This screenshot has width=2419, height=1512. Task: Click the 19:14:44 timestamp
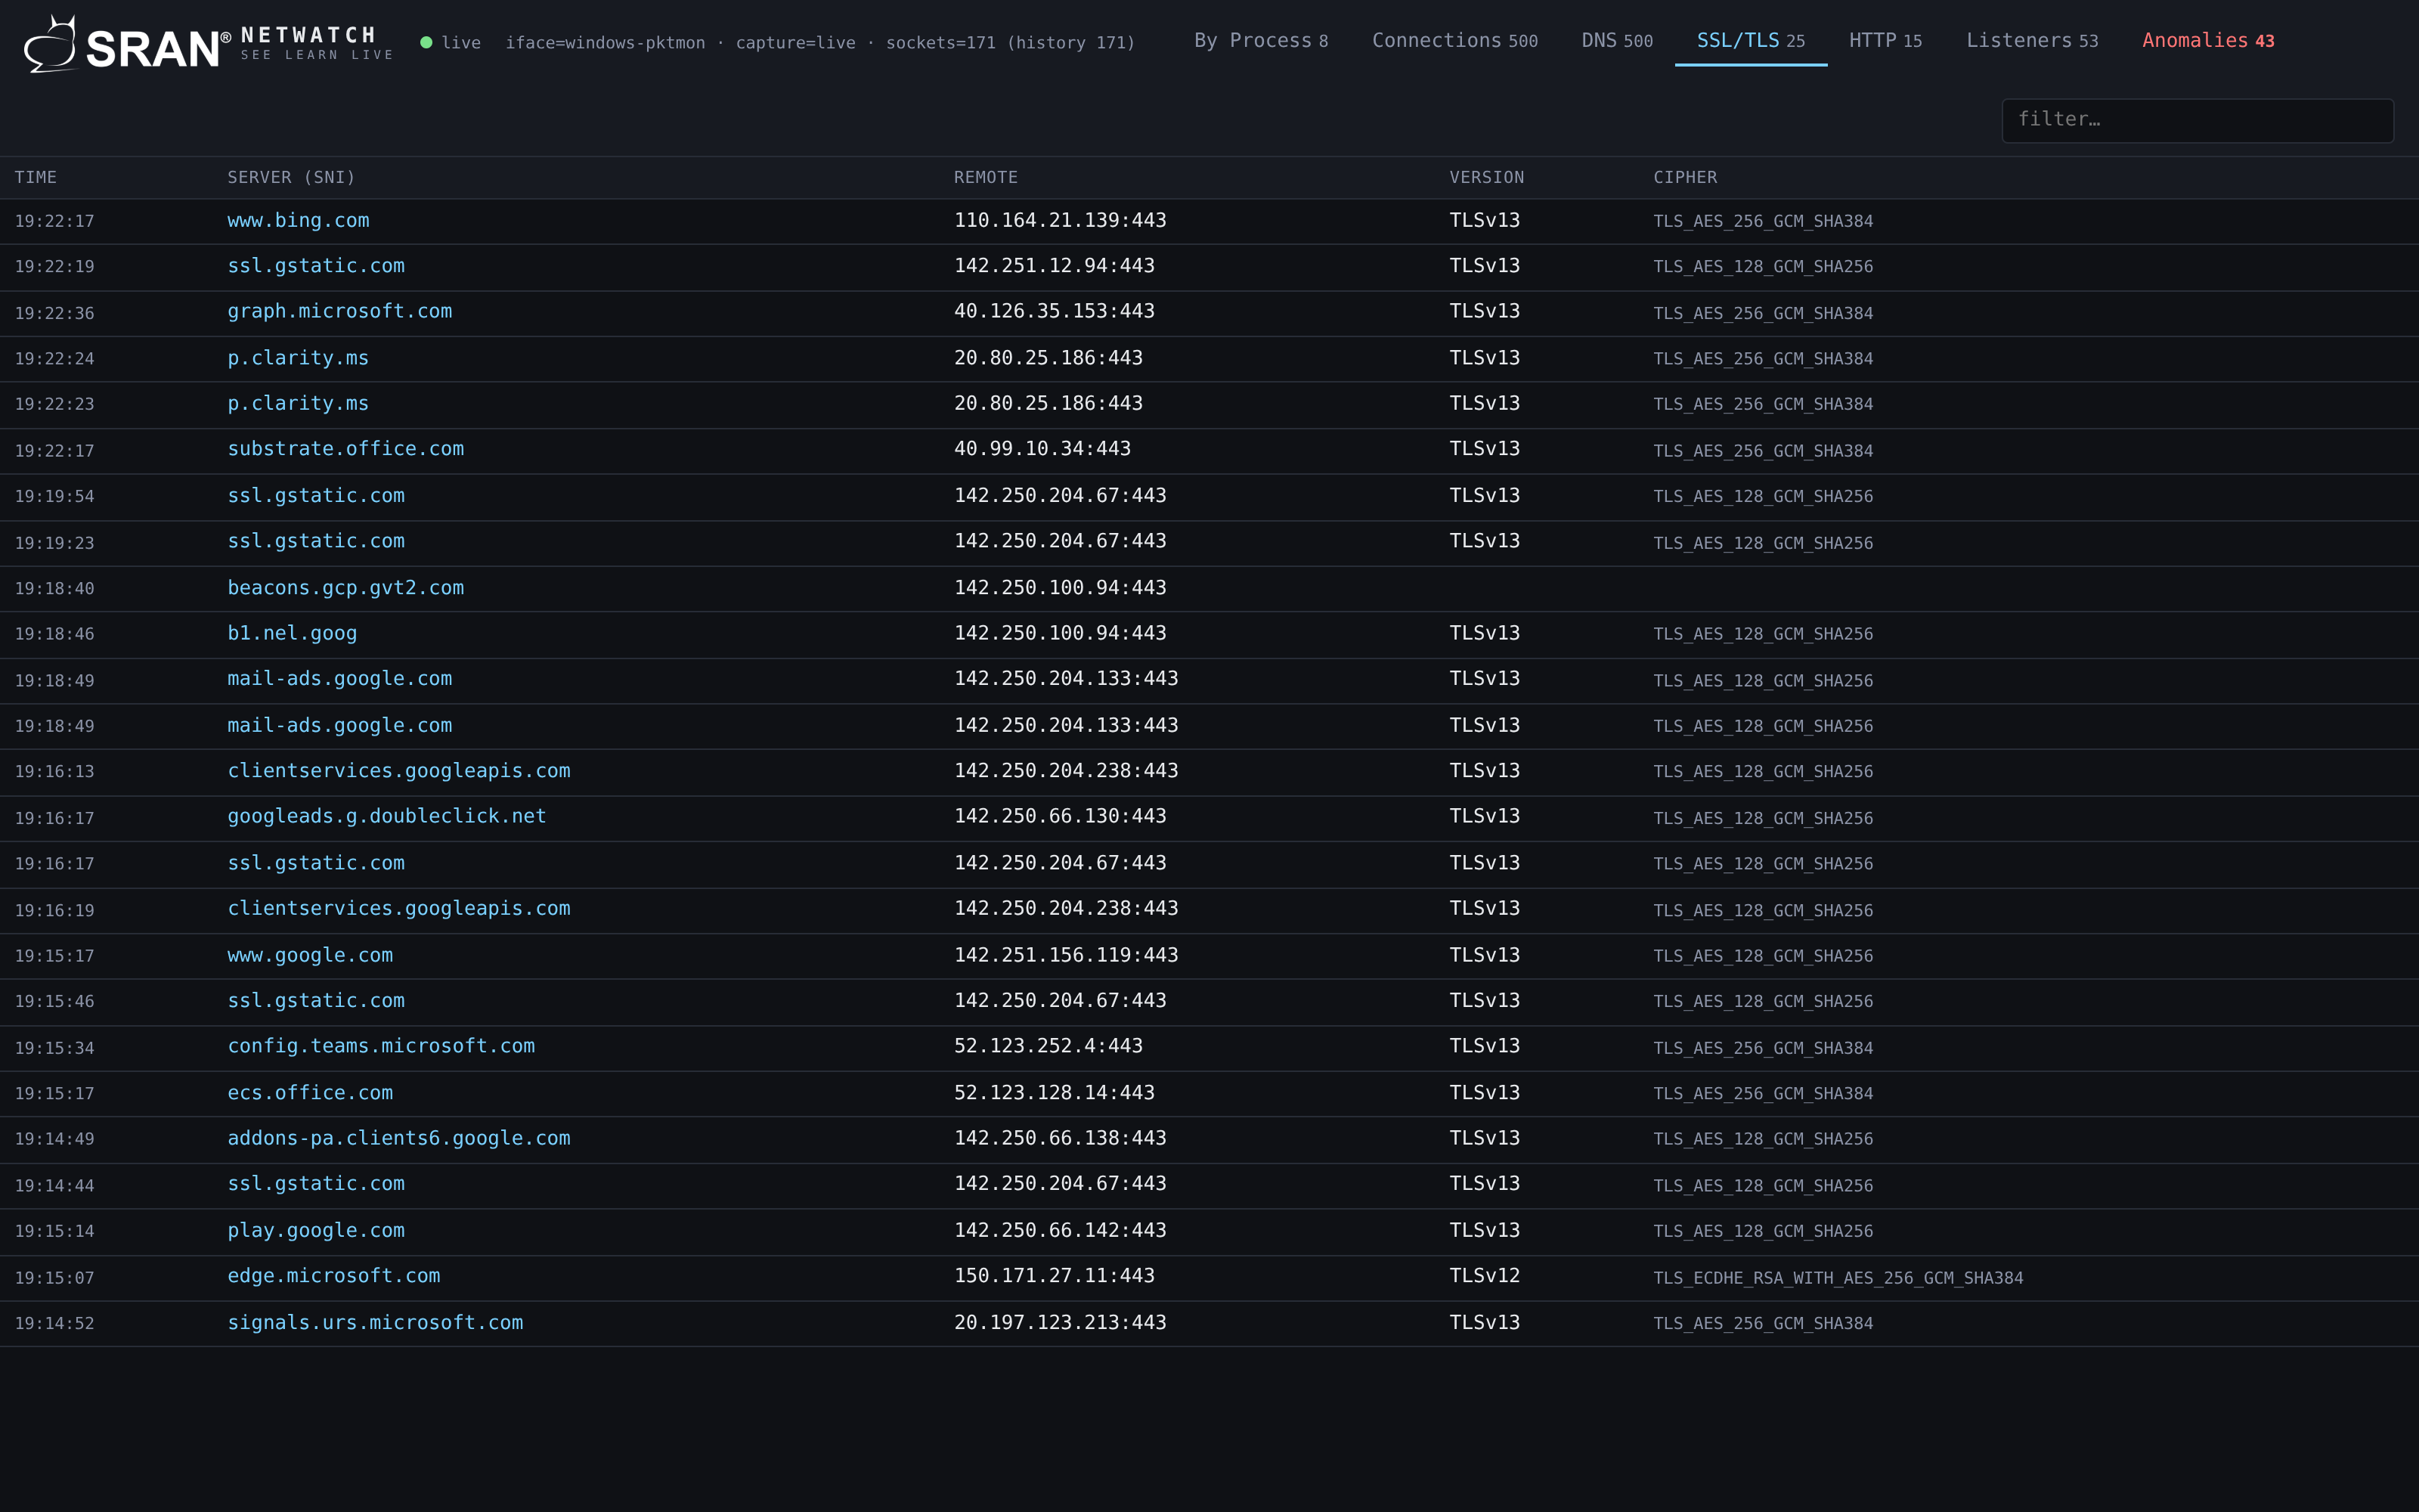pos(54,1186)
